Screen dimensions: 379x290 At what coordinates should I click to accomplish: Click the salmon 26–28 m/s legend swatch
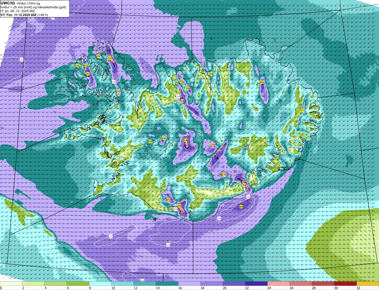[x=301, y=284]
